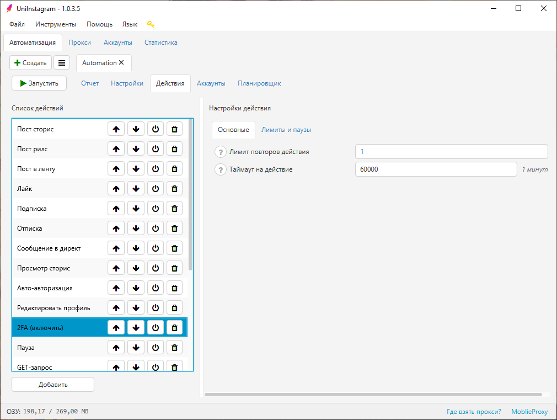The image size is (557, 420).
Task: Move 'Сообщение в директ' action up
Action: tap(116, 248)
